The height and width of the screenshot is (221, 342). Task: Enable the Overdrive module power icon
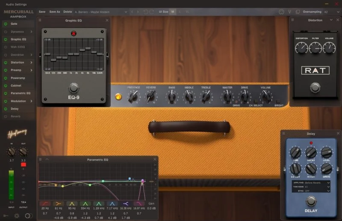(x=6, y=55)
